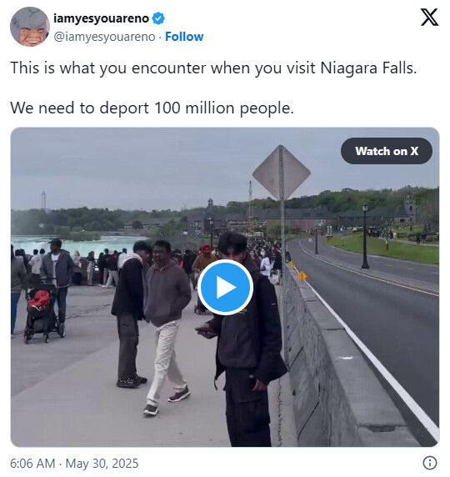This screenshot has width=450, height=477.
Task: Open the bold iamyesyouareno display name
Action: 102,18
